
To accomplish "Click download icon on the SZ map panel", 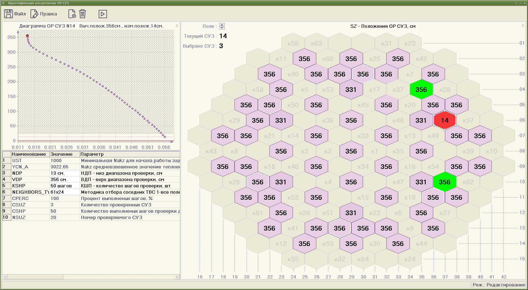I will click(x=523, y=26).
